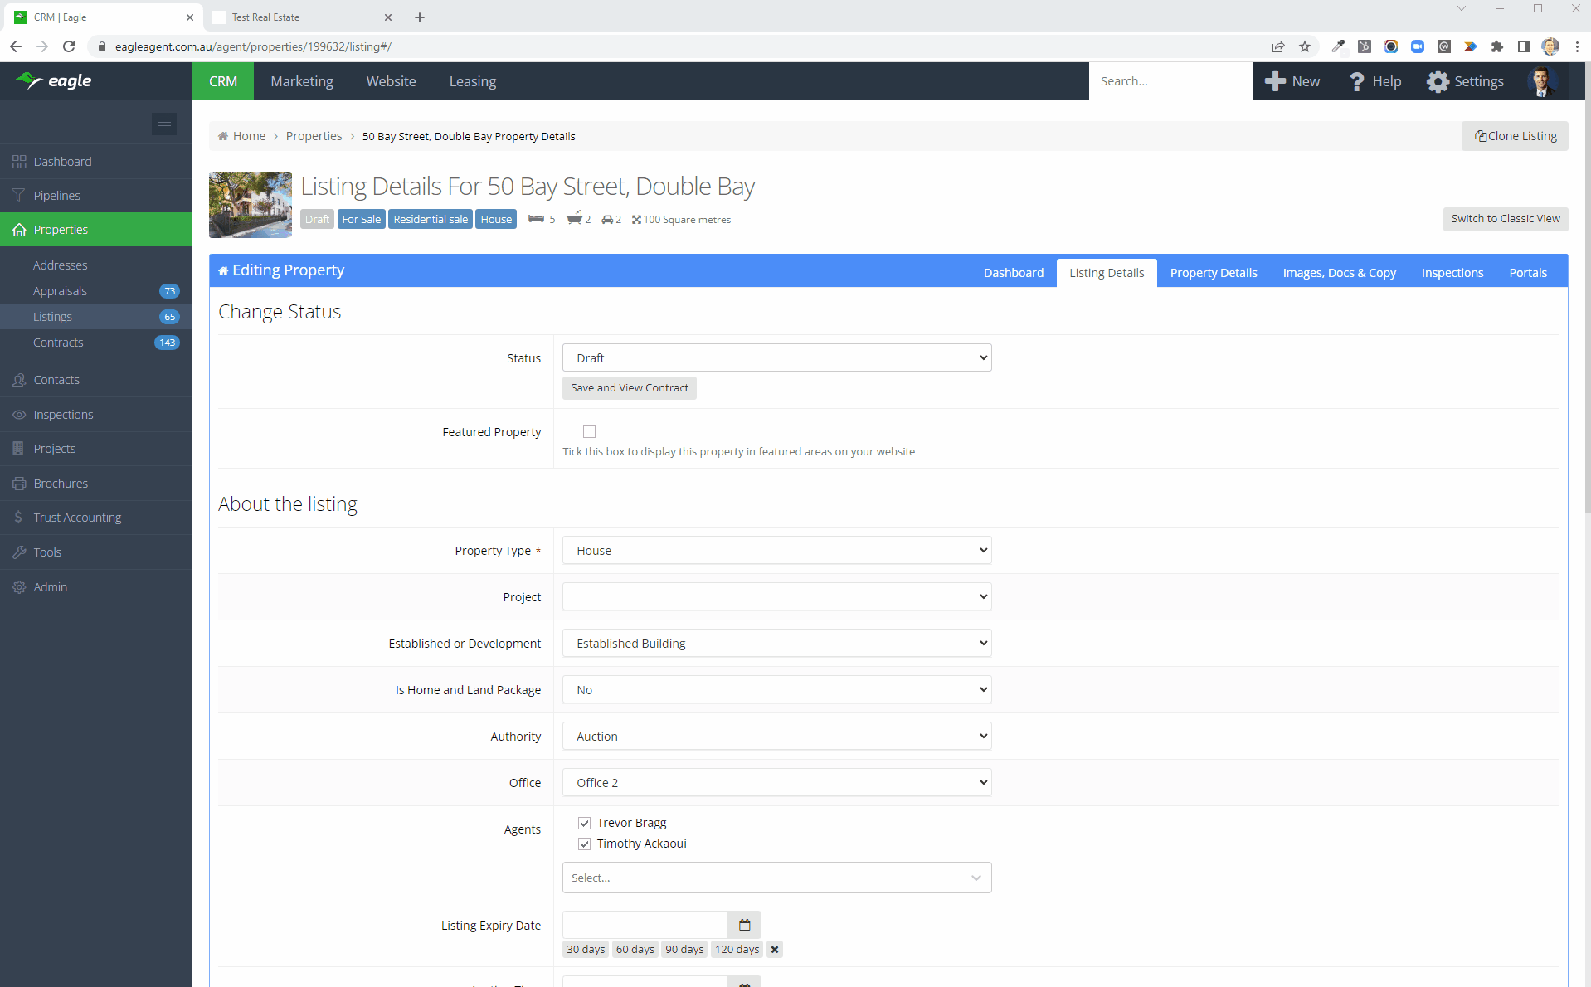The width and height of the screenshot is (1591, 987).
Task: Click the Home breadcrumb icon
Action: tap(223, 136)
